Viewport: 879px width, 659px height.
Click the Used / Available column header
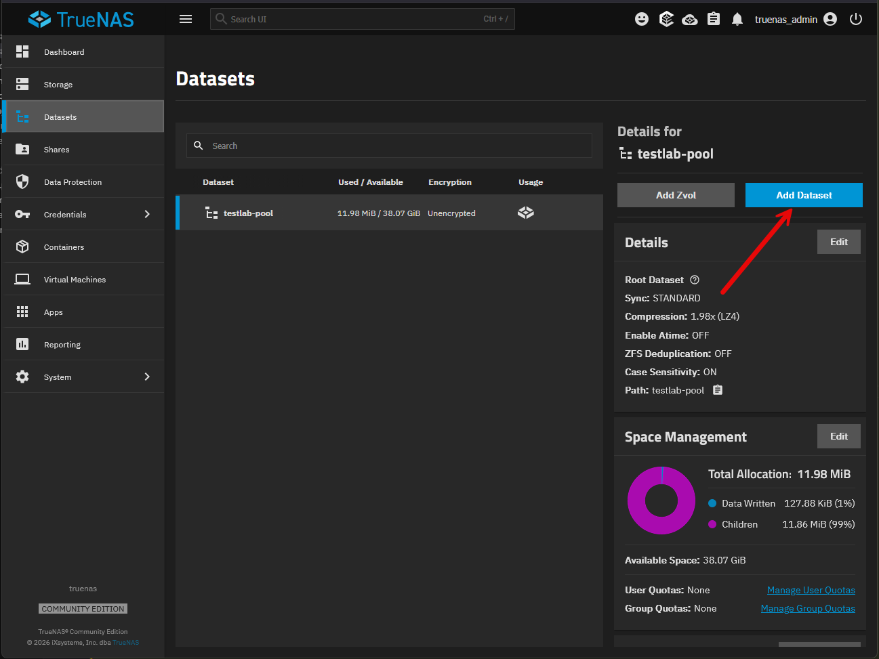[x=371, y=182]
